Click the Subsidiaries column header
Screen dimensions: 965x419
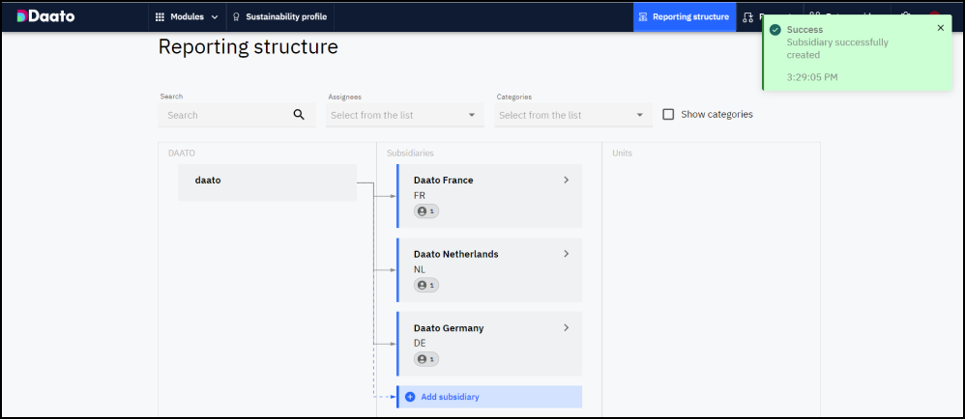coord(410,153)
